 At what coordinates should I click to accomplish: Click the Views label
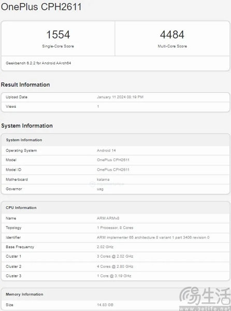[11, 106]
